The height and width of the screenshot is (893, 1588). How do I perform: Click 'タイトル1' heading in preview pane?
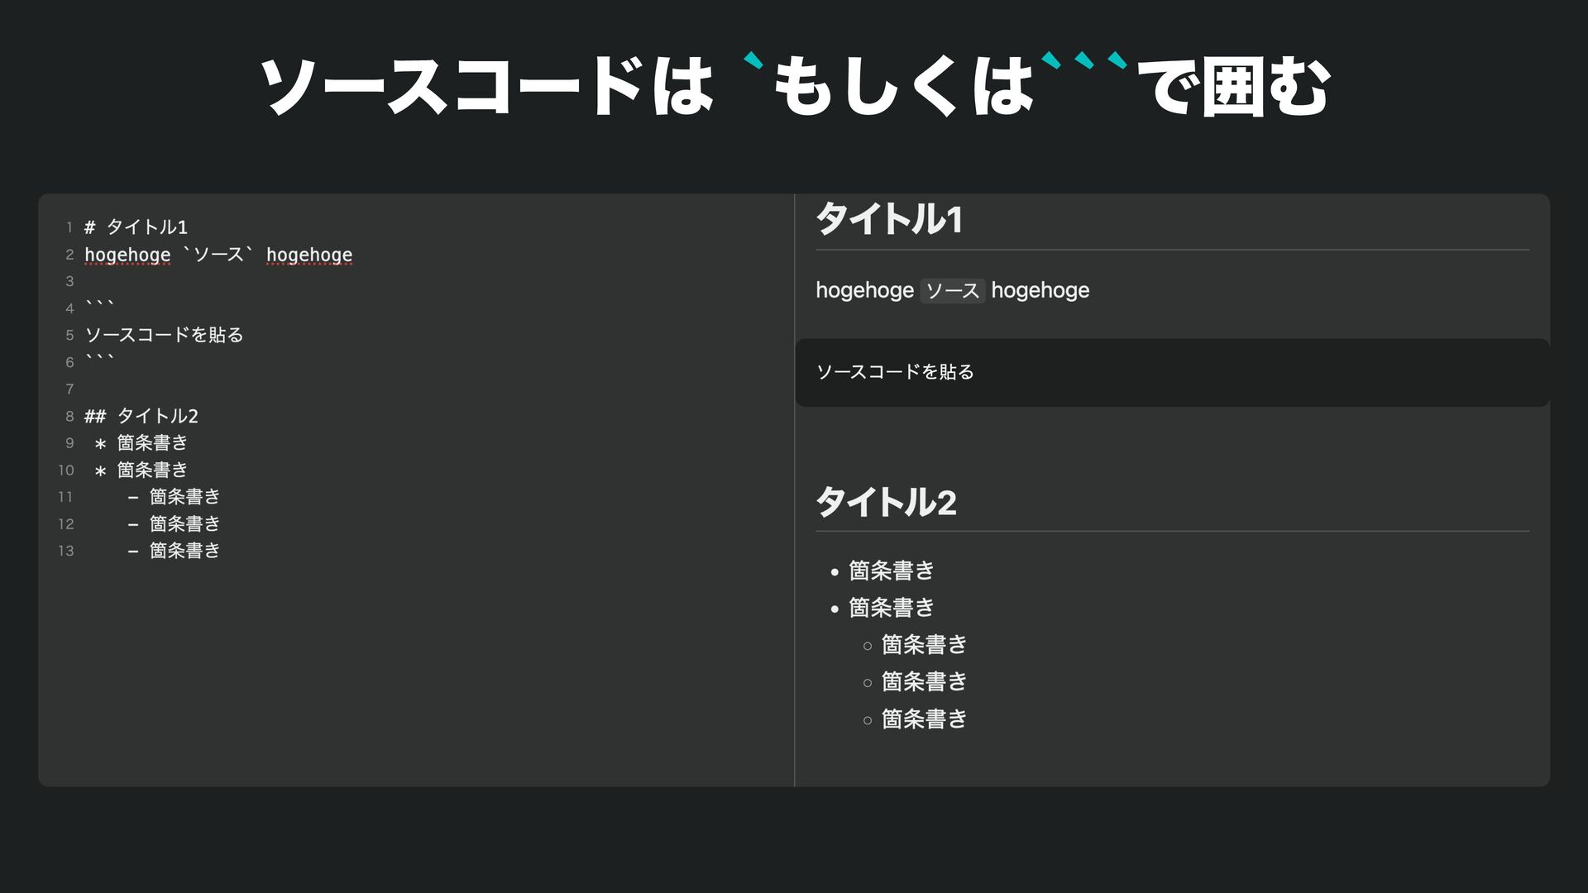pyautogui.click(x=889, y=220)
